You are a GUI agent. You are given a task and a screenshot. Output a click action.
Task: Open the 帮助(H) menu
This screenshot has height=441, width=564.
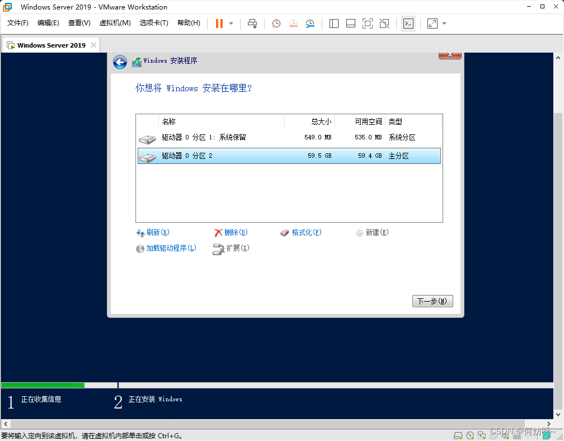(189, 23)
